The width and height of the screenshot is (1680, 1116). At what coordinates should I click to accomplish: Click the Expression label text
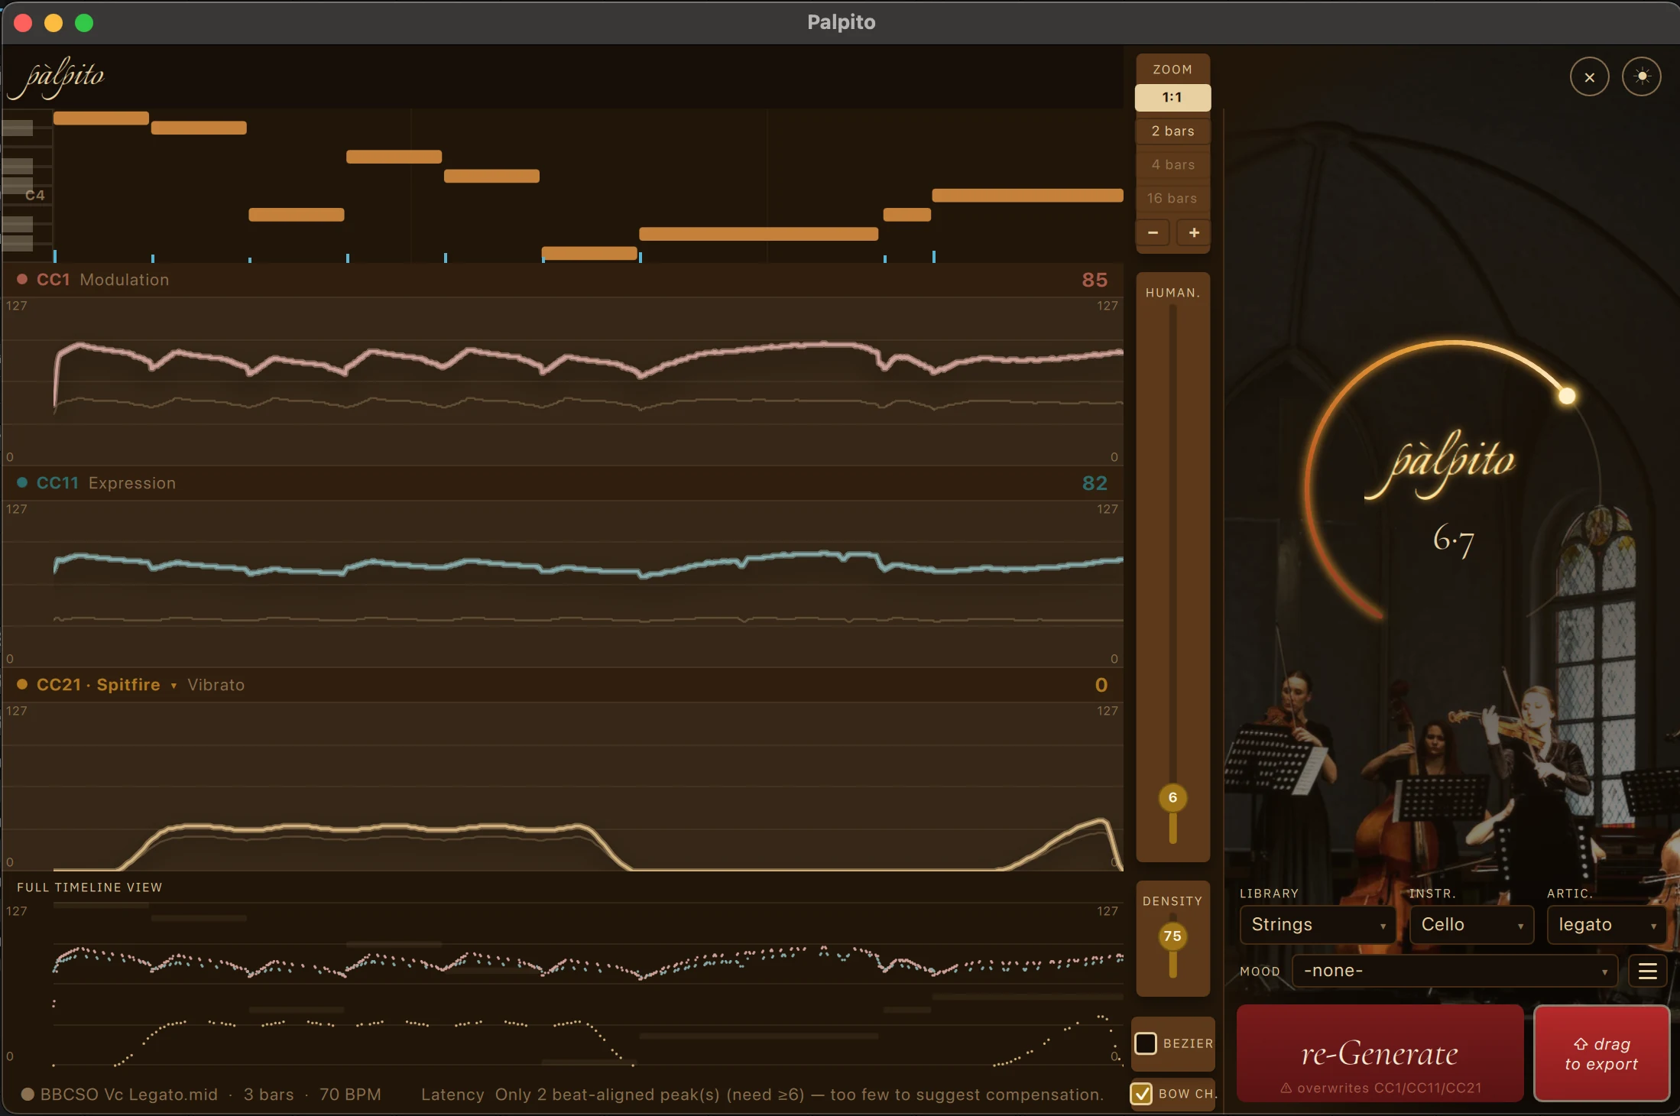[x=132, y=482]
